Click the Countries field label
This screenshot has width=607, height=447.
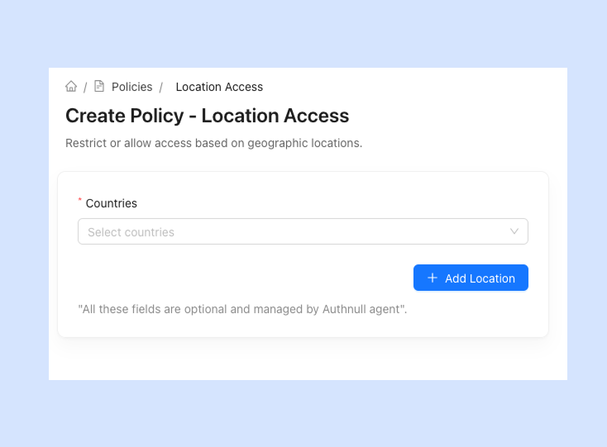[111, 203]
